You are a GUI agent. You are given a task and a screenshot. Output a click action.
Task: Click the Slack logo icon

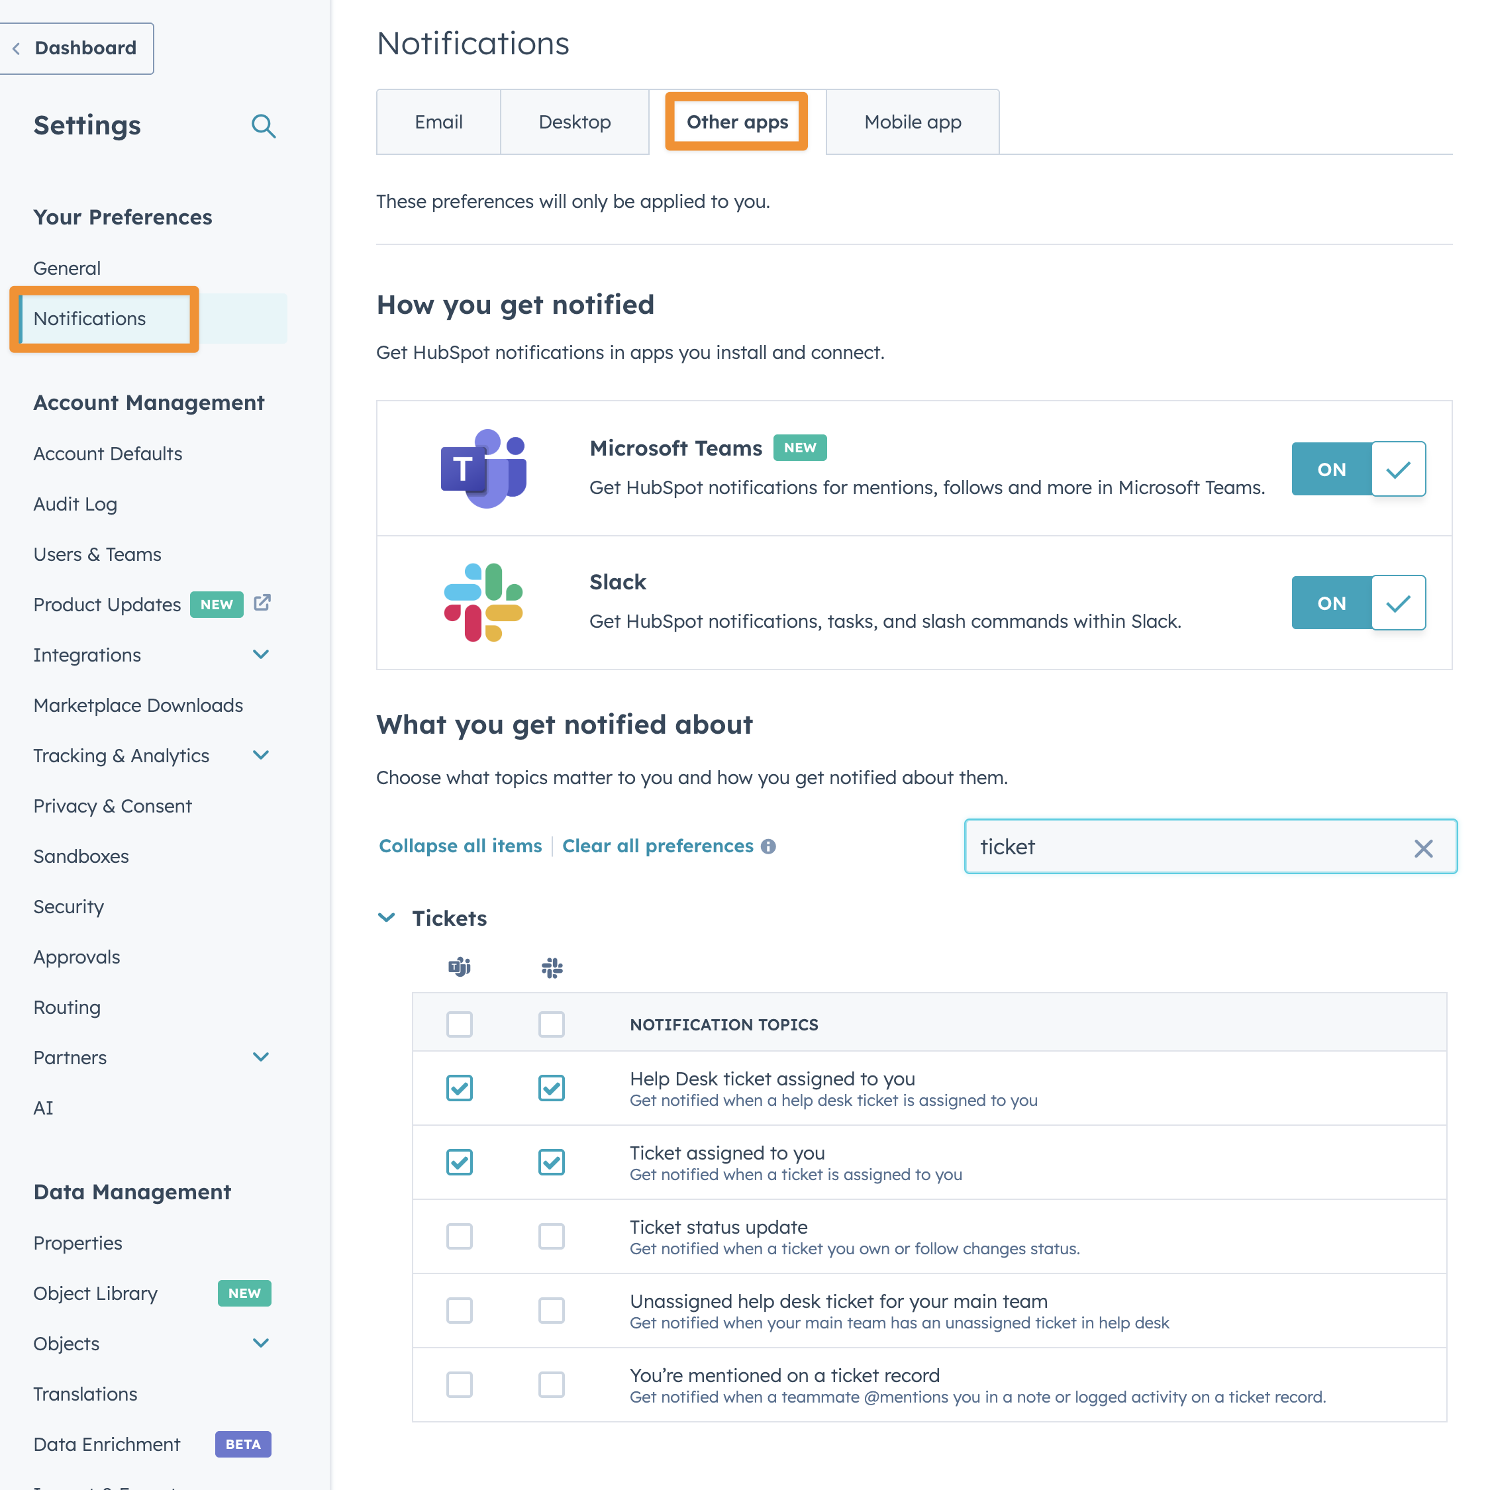pos(483,603)
